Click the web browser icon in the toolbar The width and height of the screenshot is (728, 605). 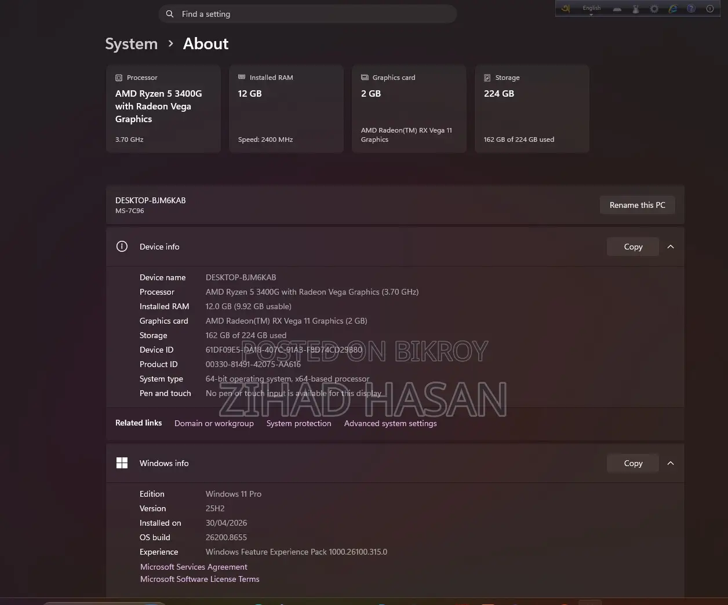pyautogui.click(x=672, y=9)
